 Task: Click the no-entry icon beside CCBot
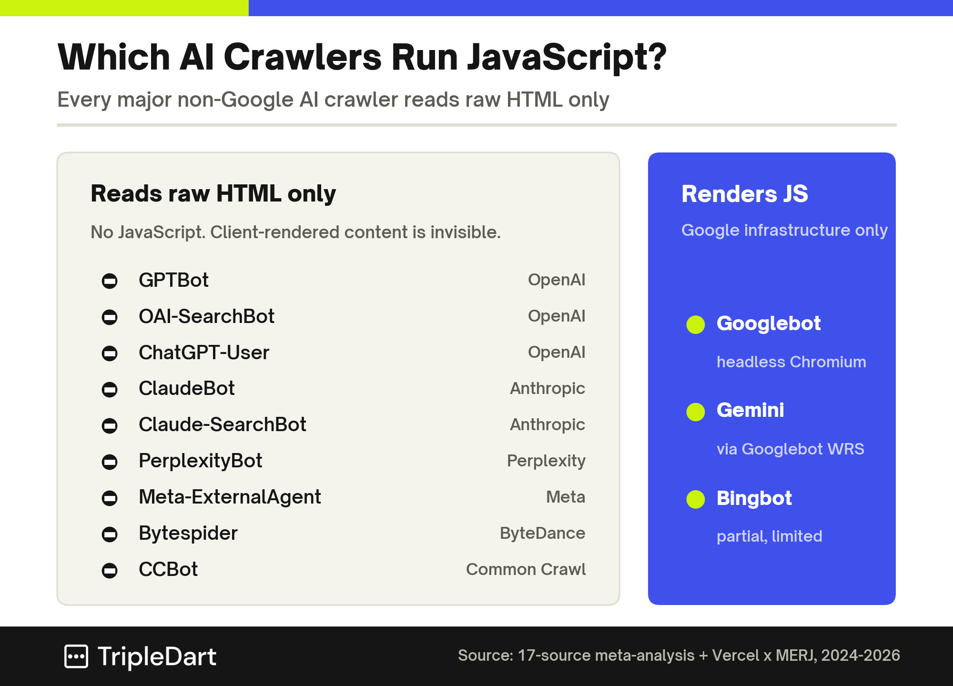pos(110,571)
